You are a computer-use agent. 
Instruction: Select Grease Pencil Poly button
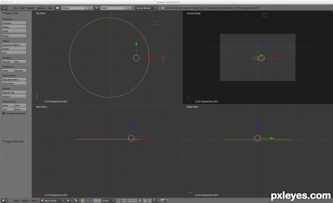[x=8, y=110]
